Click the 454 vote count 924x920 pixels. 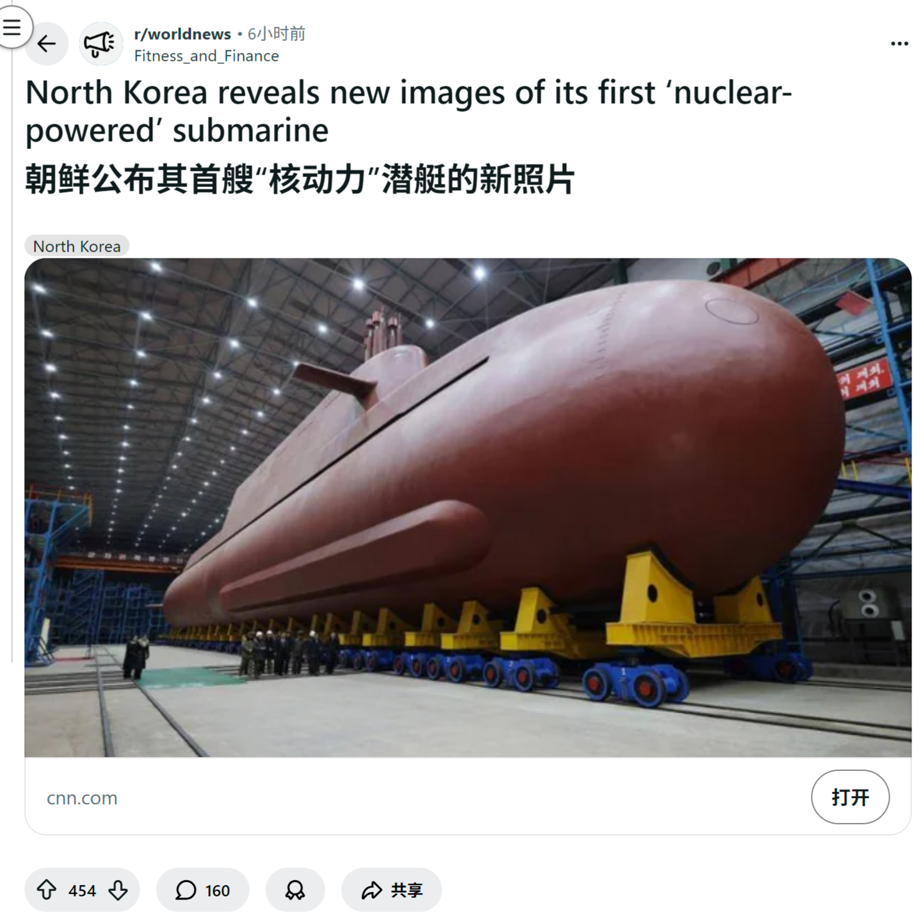pos(82,890)
